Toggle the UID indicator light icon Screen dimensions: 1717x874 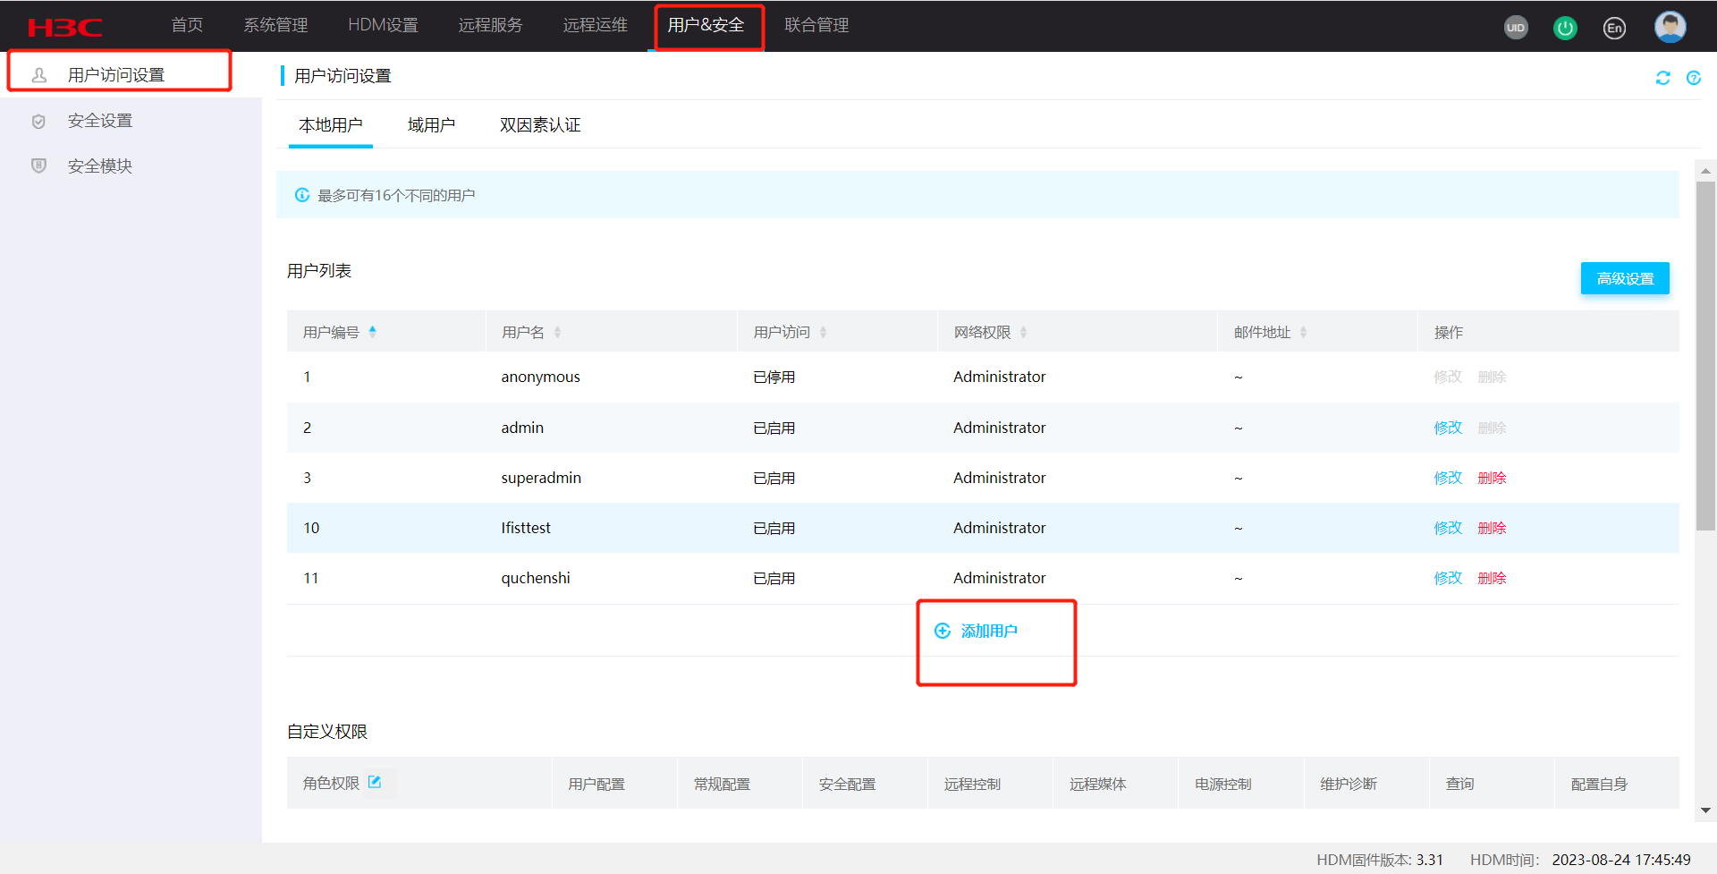tap(1516, 27)
